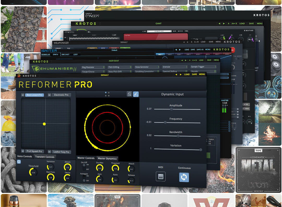Click the Voice Controls Variation knob
This screenshot has width=282, height=207.
(x=51, y=167)
